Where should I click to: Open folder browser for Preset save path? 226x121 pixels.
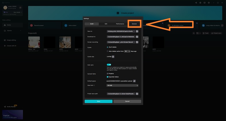tap(137, 94)
